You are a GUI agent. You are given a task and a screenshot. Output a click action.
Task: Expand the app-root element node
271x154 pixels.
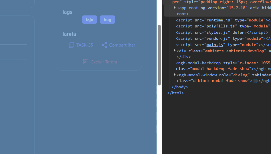tap(175, 8)
